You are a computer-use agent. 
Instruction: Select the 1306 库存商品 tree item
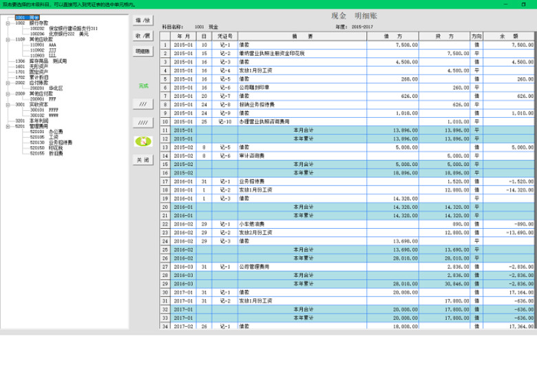tap(41, 61)
